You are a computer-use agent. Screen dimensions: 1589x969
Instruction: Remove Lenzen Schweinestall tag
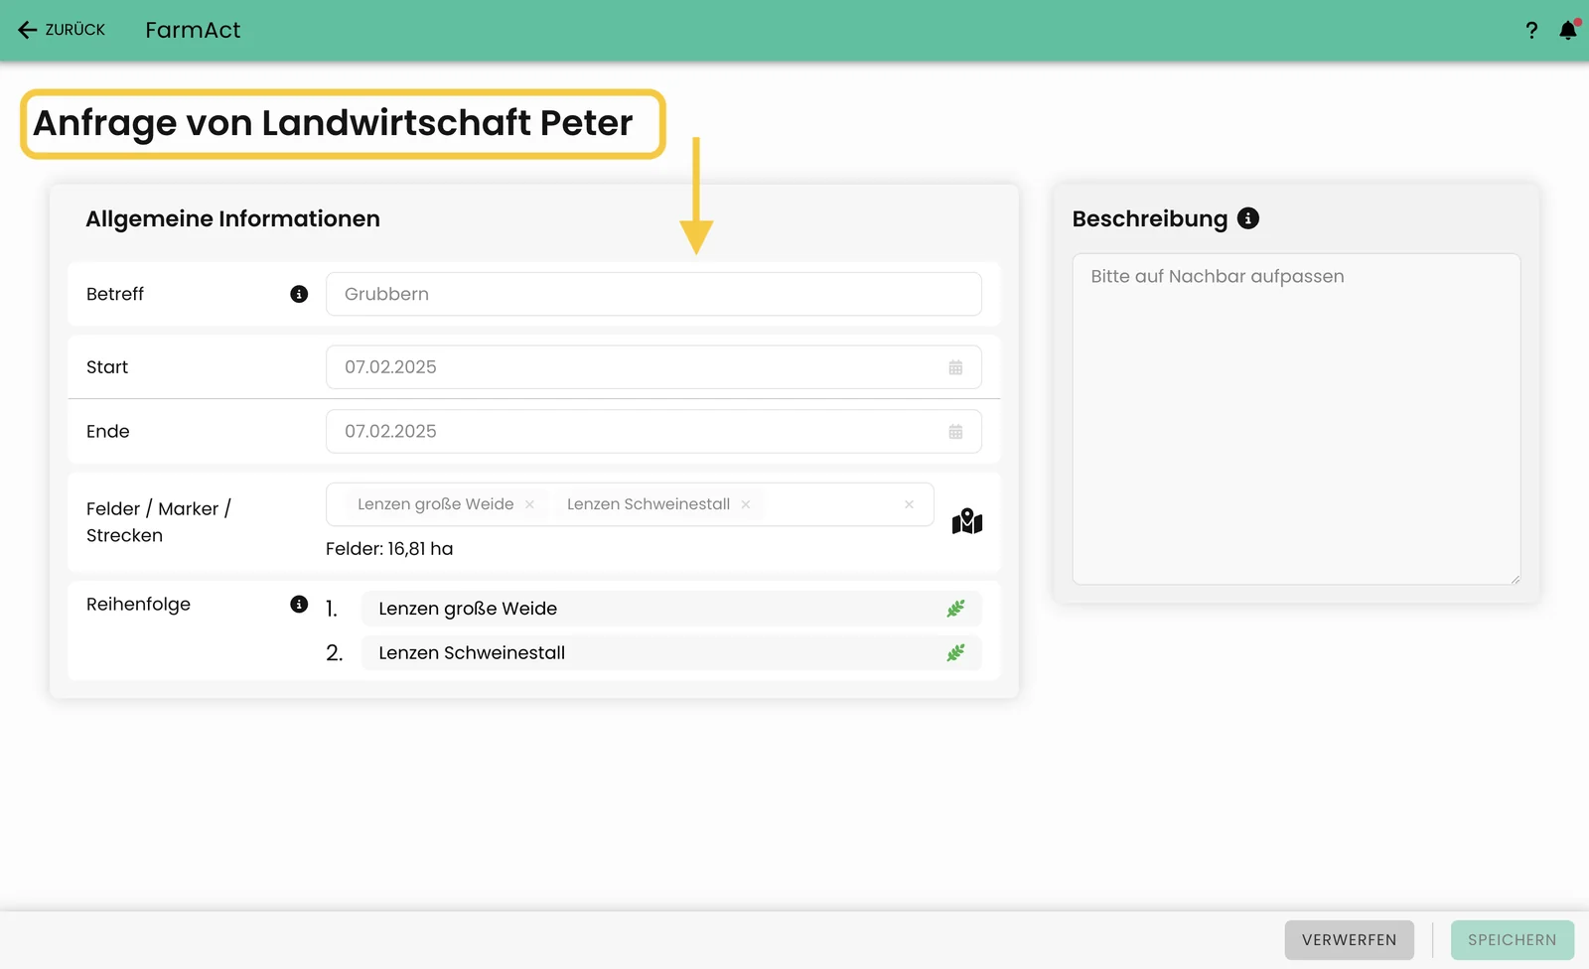point(746,504)
